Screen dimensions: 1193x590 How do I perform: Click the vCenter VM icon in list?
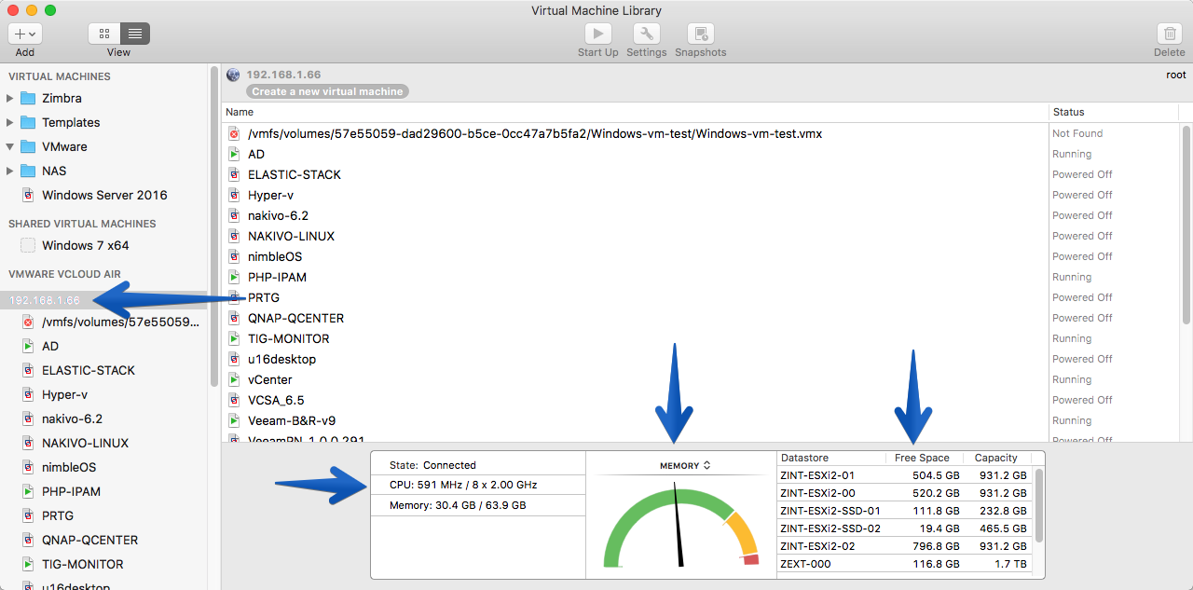tap(235, 379)
